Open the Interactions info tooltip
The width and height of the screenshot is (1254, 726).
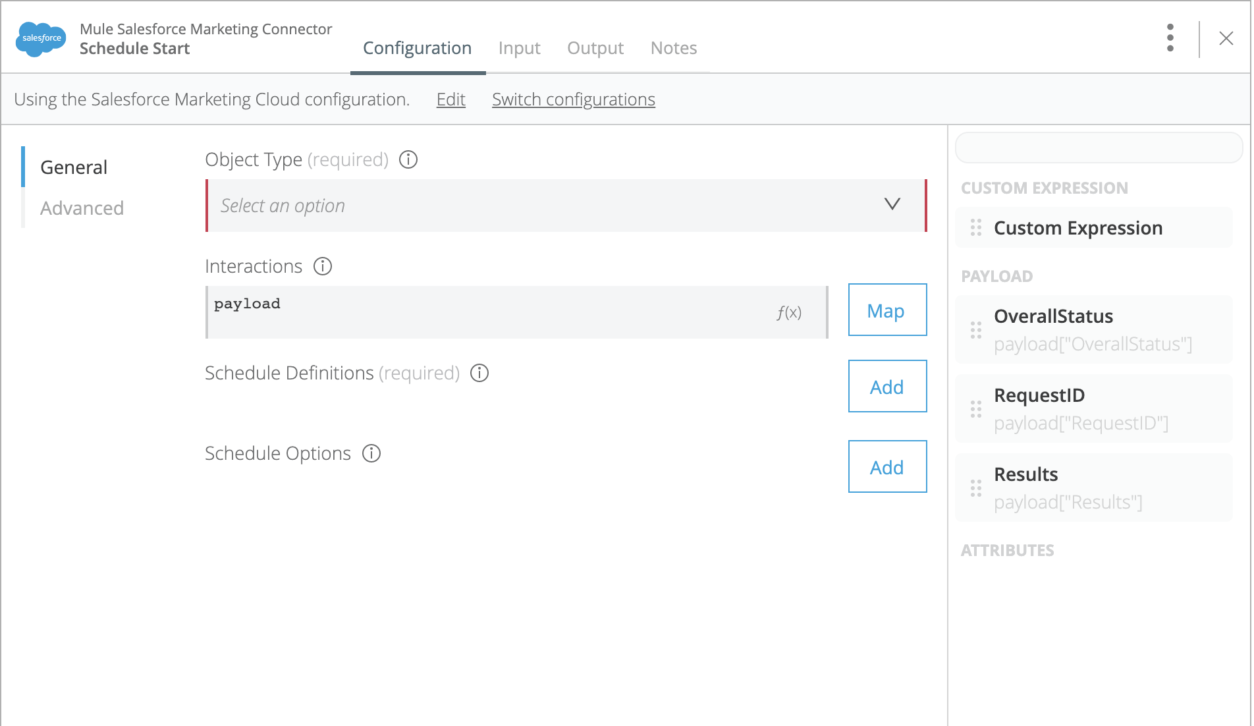point(323,267)
